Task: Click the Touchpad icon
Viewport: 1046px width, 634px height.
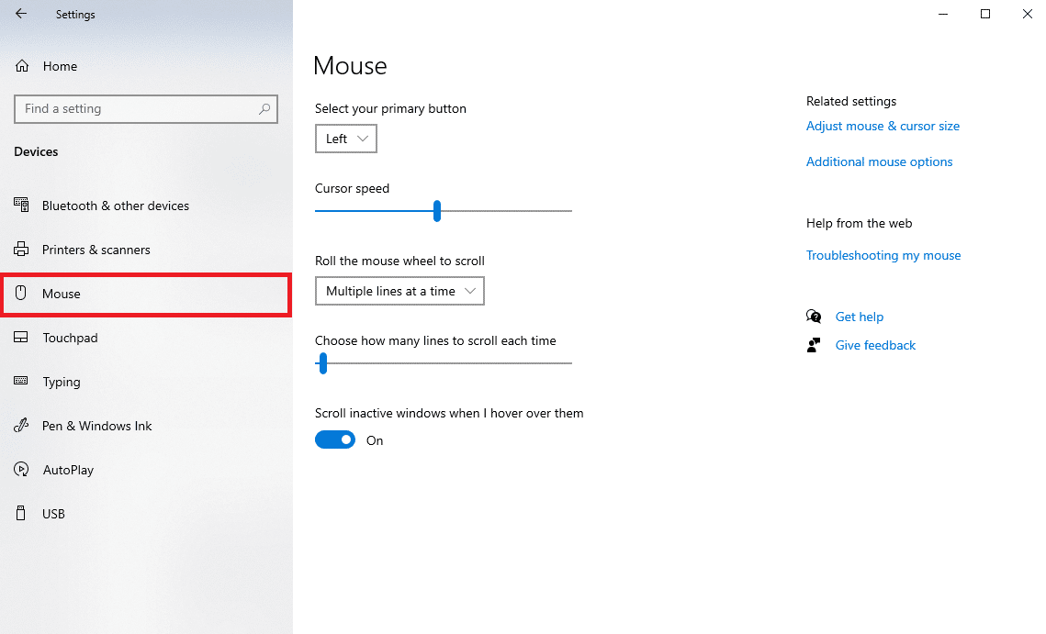Action: (x=21, y=338)
